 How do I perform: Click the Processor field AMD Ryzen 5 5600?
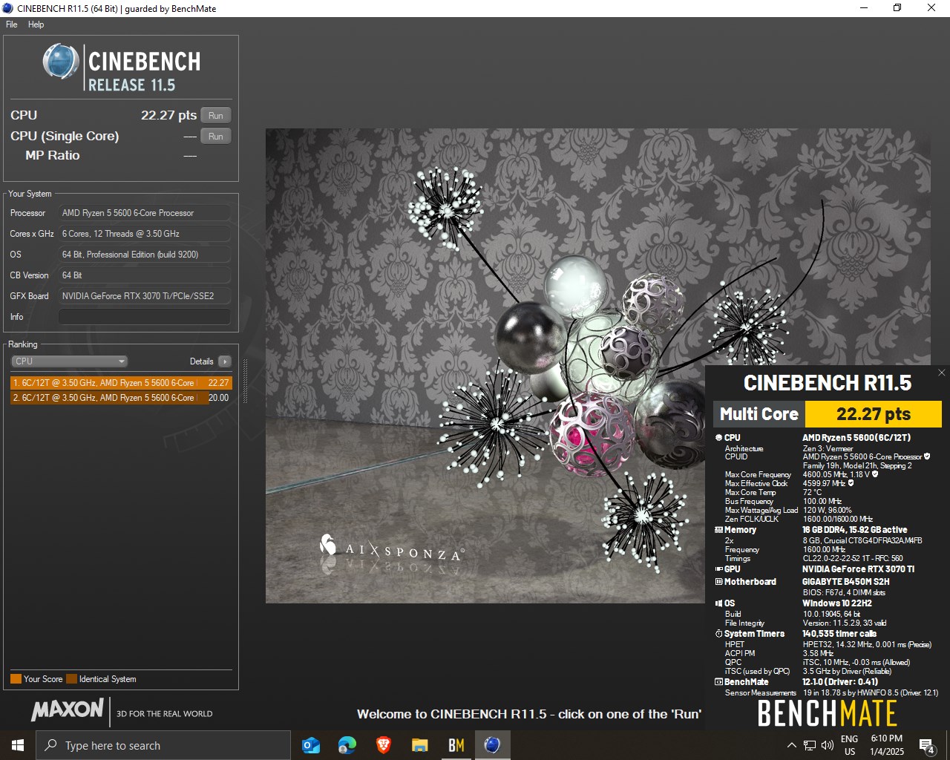tap(145, 213)
